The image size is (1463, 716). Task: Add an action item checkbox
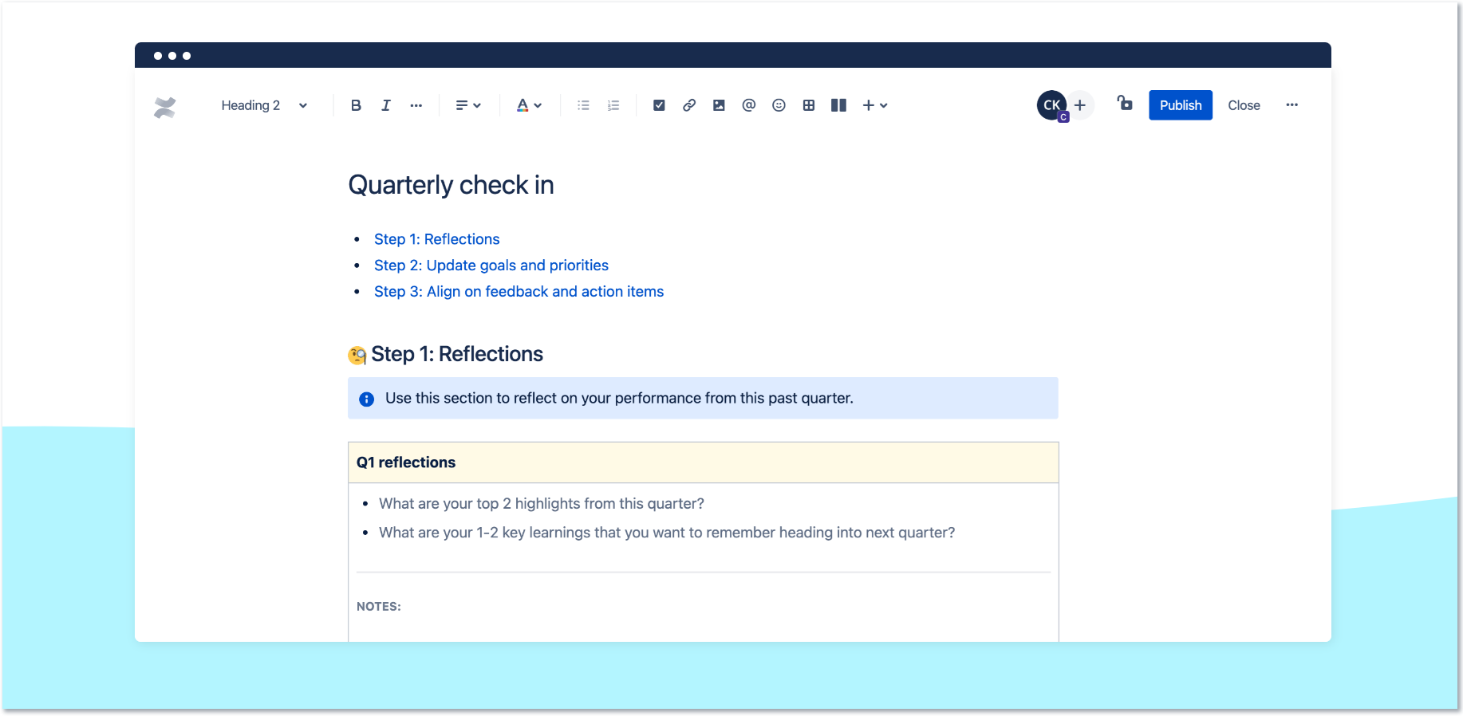659,105
